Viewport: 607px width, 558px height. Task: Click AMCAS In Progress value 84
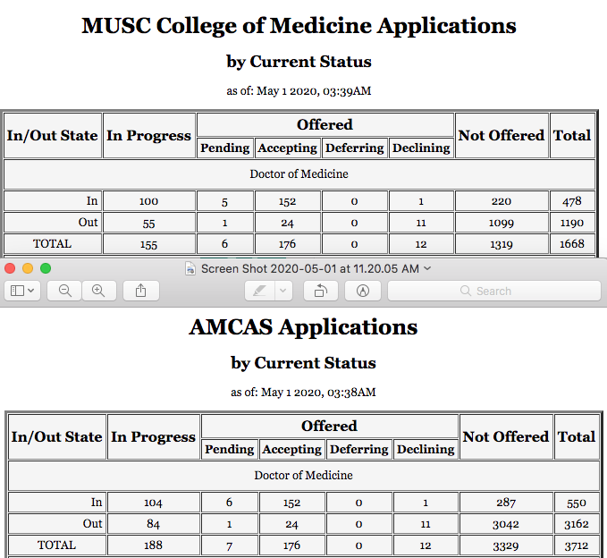tap(153, 524)
